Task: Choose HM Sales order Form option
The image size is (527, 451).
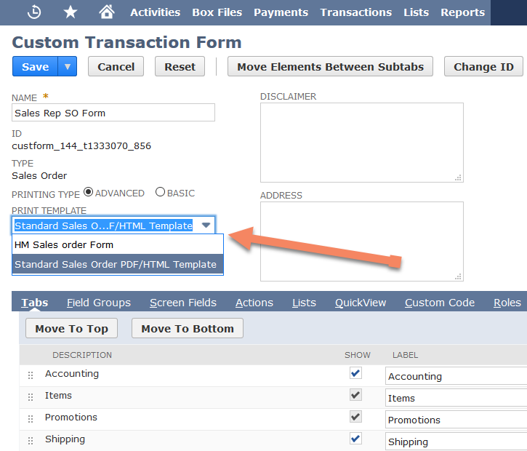Action: pos(118,244)
